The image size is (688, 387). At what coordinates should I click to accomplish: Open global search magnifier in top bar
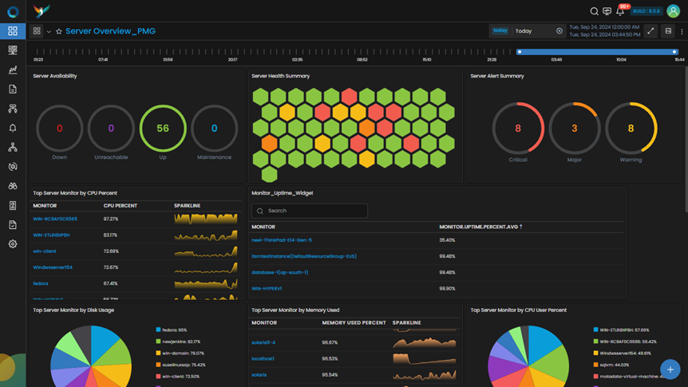[x=594, y=11]
